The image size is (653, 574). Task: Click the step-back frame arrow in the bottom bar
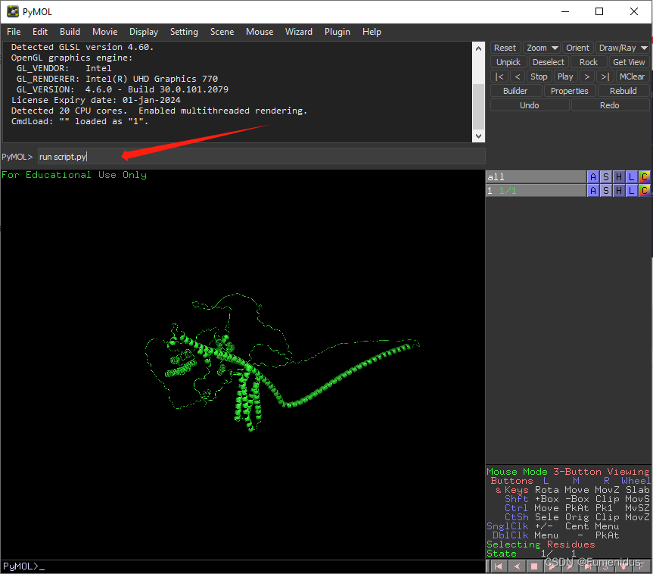[517, 566]
